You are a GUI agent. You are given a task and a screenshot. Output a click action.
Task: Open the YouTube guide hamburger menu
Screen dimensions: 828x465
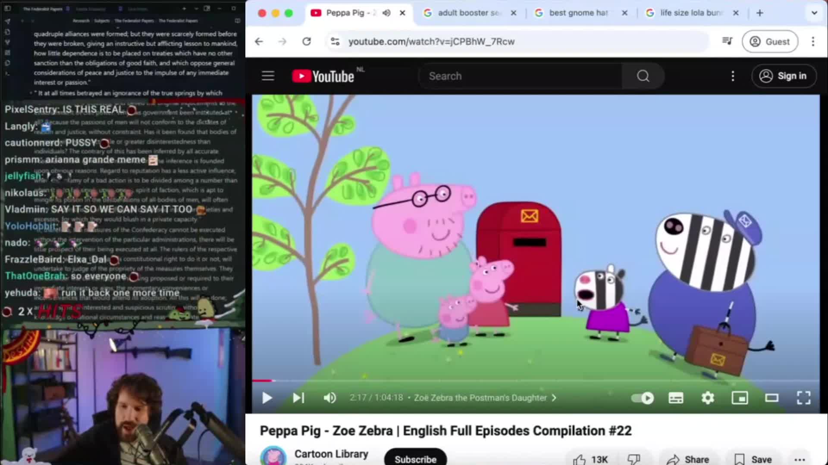268,76
